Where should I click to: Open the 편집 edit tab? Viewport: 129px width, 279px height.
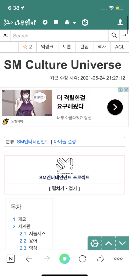pos(84,47)
